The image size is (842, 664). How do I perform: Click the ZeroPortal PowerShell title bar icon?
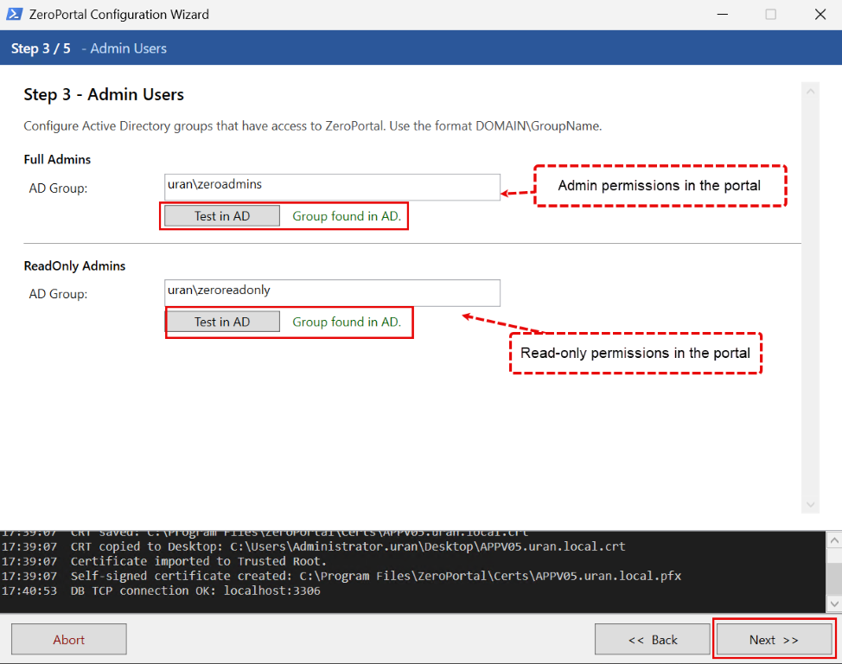(x=15, y=14)
